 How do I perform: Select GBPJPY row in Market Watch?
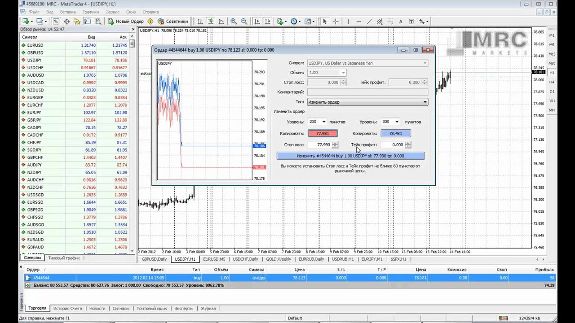click(x=74, y=120)
